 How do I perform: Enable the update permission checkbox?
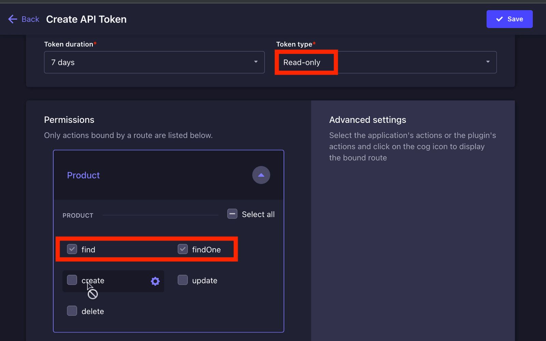pos(183,280)
